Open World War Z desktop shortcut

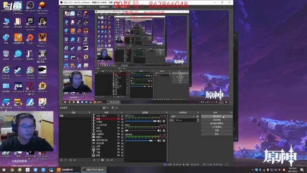(30, 89)
